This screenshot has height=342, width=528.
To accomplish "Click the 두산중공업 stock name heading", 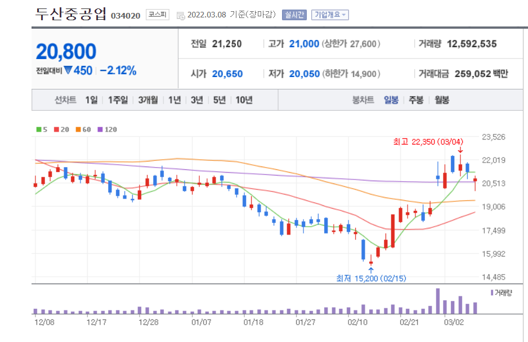I will (x=71, y=14).
